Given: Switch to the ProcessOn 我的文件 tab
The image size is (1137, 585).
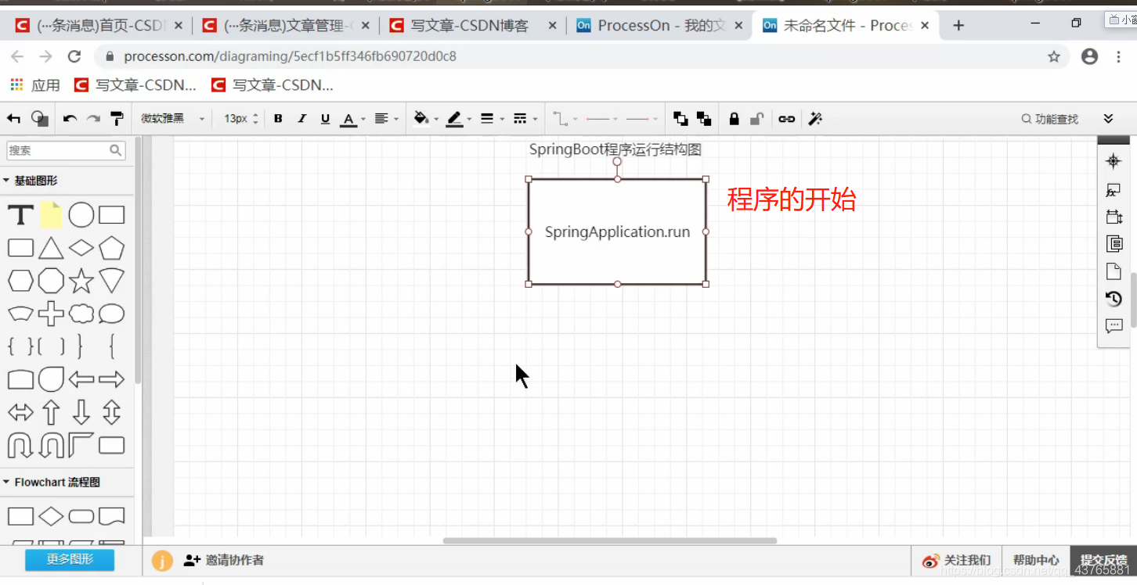Looking at the screenshot, I should (x=658, y=24).
